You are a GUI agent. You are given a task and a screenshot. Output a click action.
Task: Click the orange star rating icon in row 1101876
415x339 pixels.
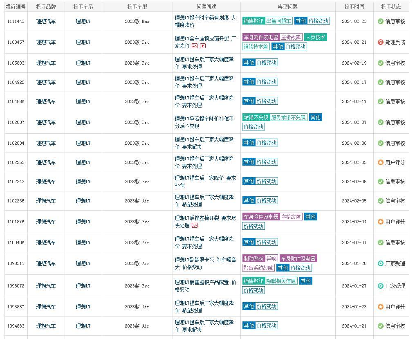[381, 222]
